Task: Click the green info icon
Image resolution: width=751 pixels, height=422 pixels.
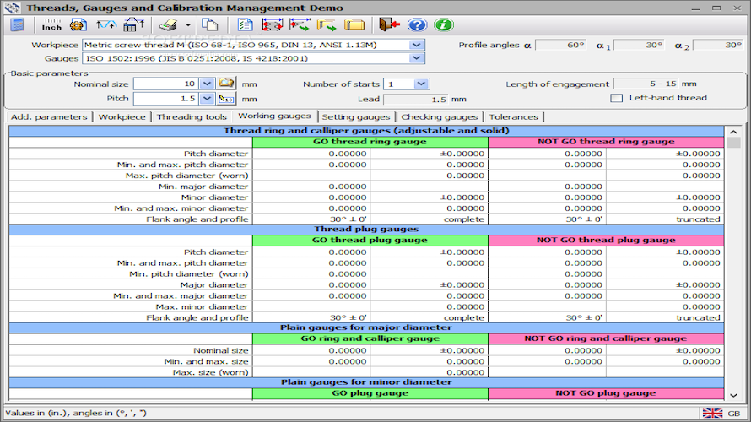Action: coord(444,25)
